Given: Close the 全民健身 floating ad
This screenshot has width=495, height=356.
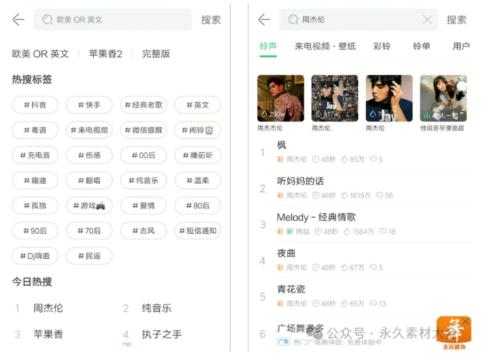Looking at the screenshot, I should click(465, 322).
